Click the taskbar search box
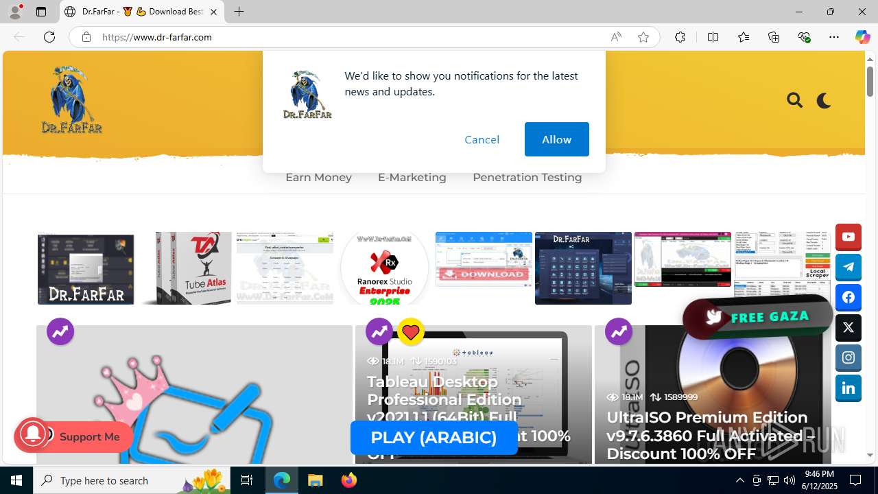Image resolution: width=878 pixels, height=494 pixels. point(132,480)
